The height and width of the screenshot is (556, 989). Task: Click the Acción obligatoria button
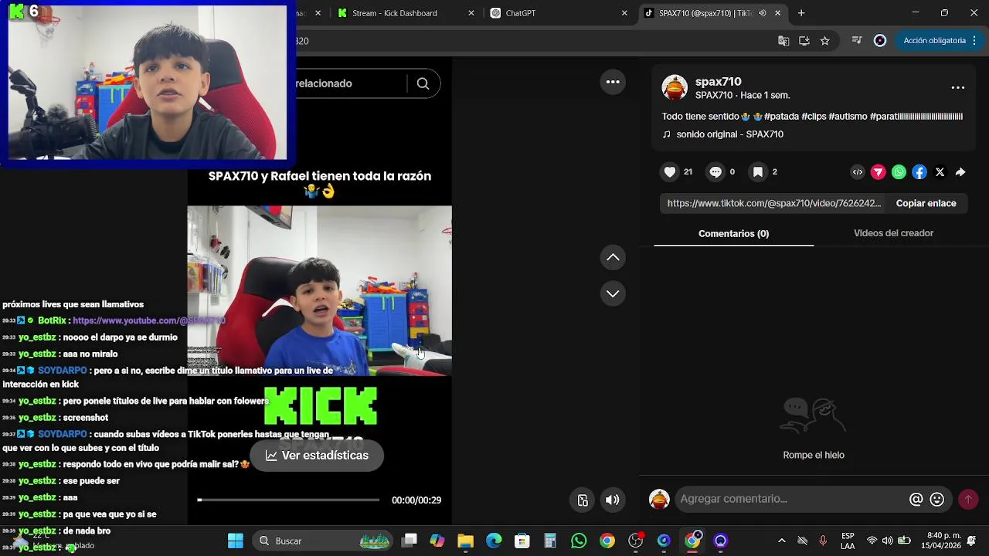point(938,41)
